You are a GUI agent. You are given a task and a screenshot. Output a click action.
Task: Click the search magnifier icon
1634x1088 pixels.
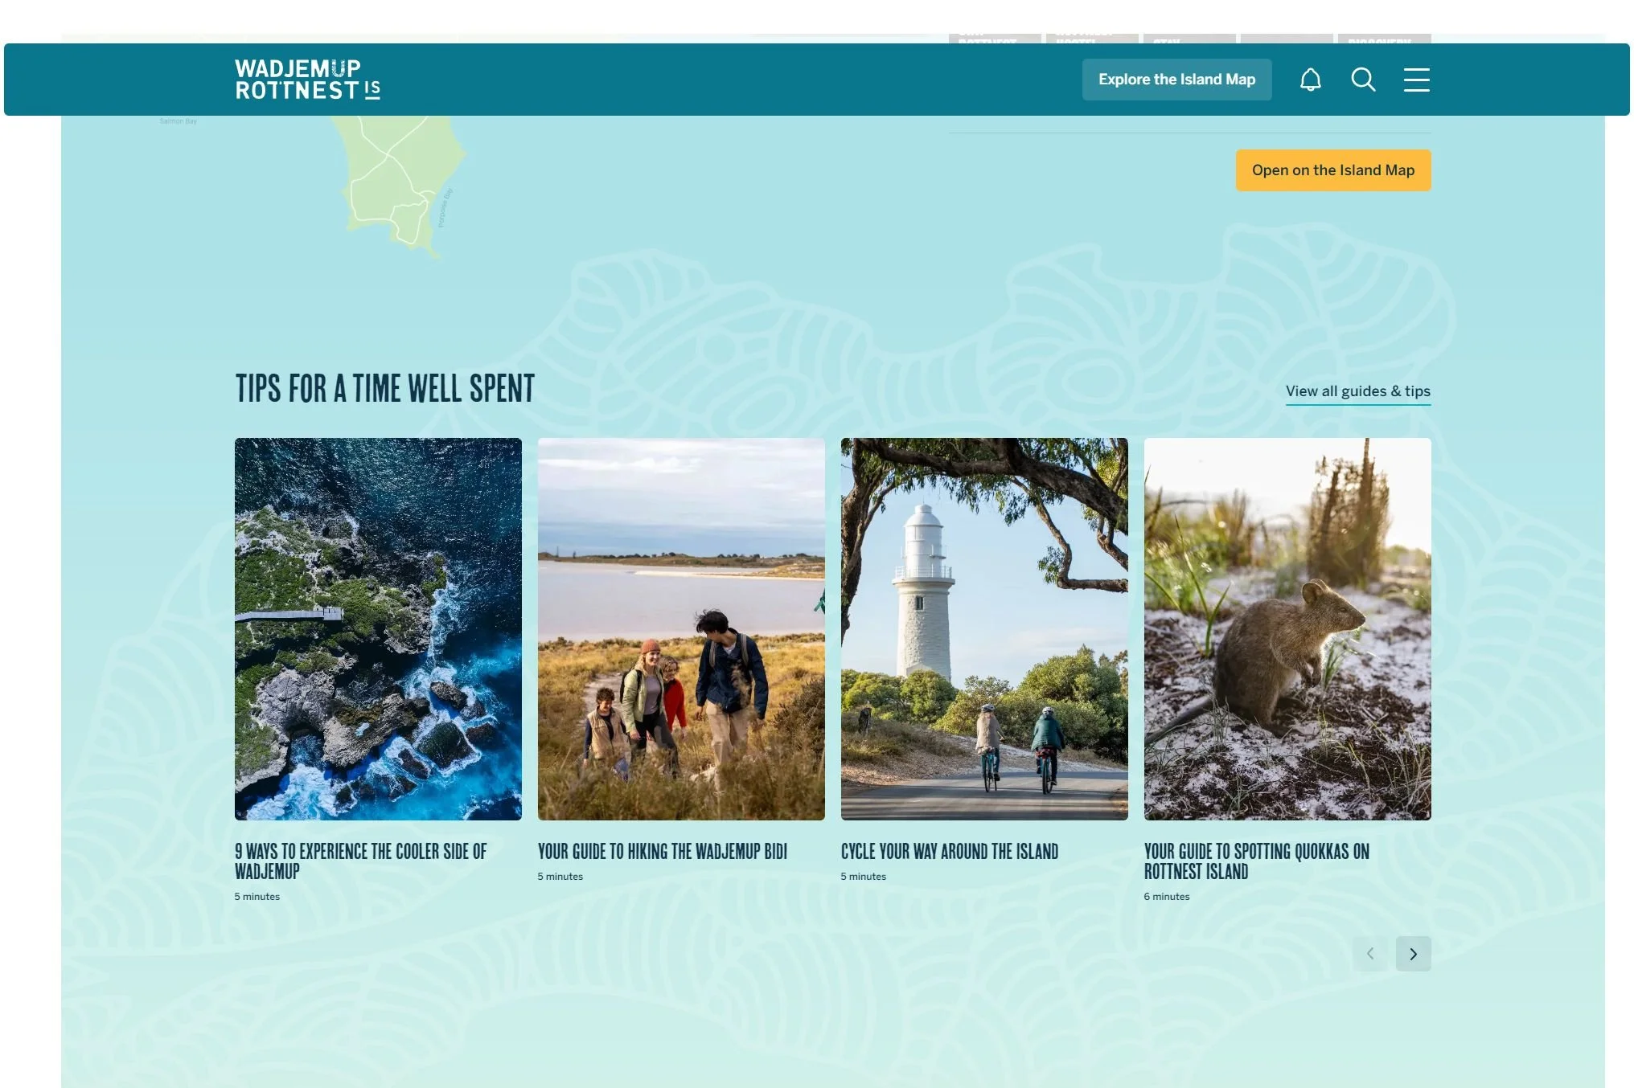coord(1363,80)
